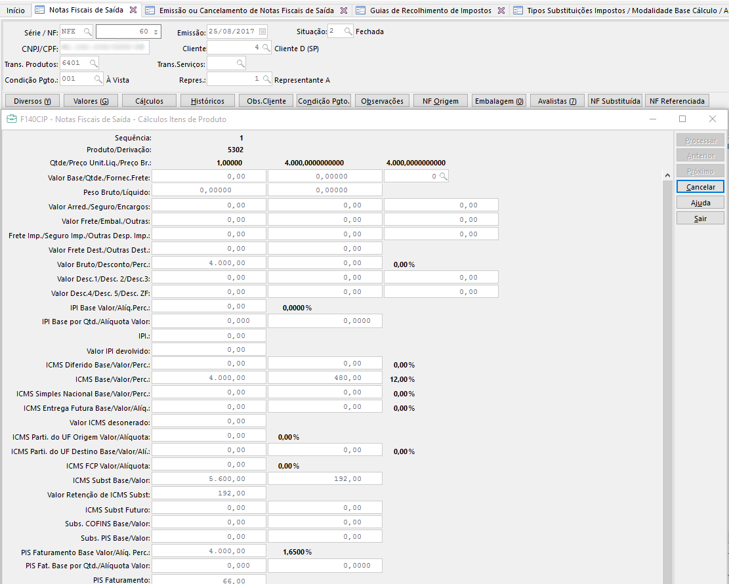Click the Sair button
Viewport: 729px width, 584px height.
tap(700, 219)
